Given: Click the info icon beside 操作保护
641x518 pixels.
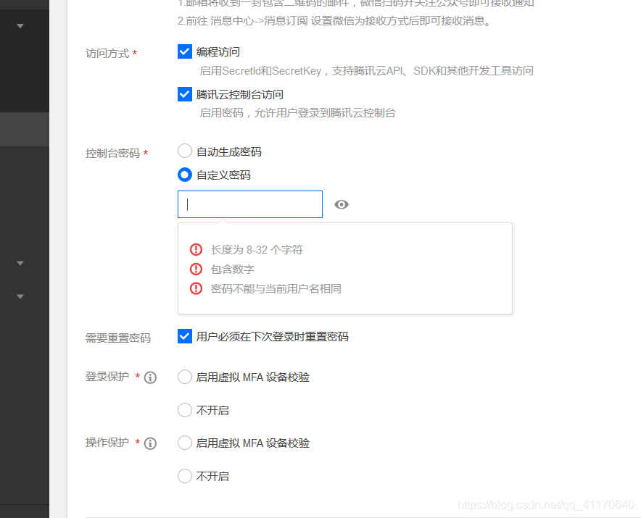Looking at the screenshot, I should 149,443.
